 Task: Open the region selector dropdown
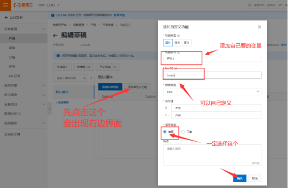pos(49,5)
